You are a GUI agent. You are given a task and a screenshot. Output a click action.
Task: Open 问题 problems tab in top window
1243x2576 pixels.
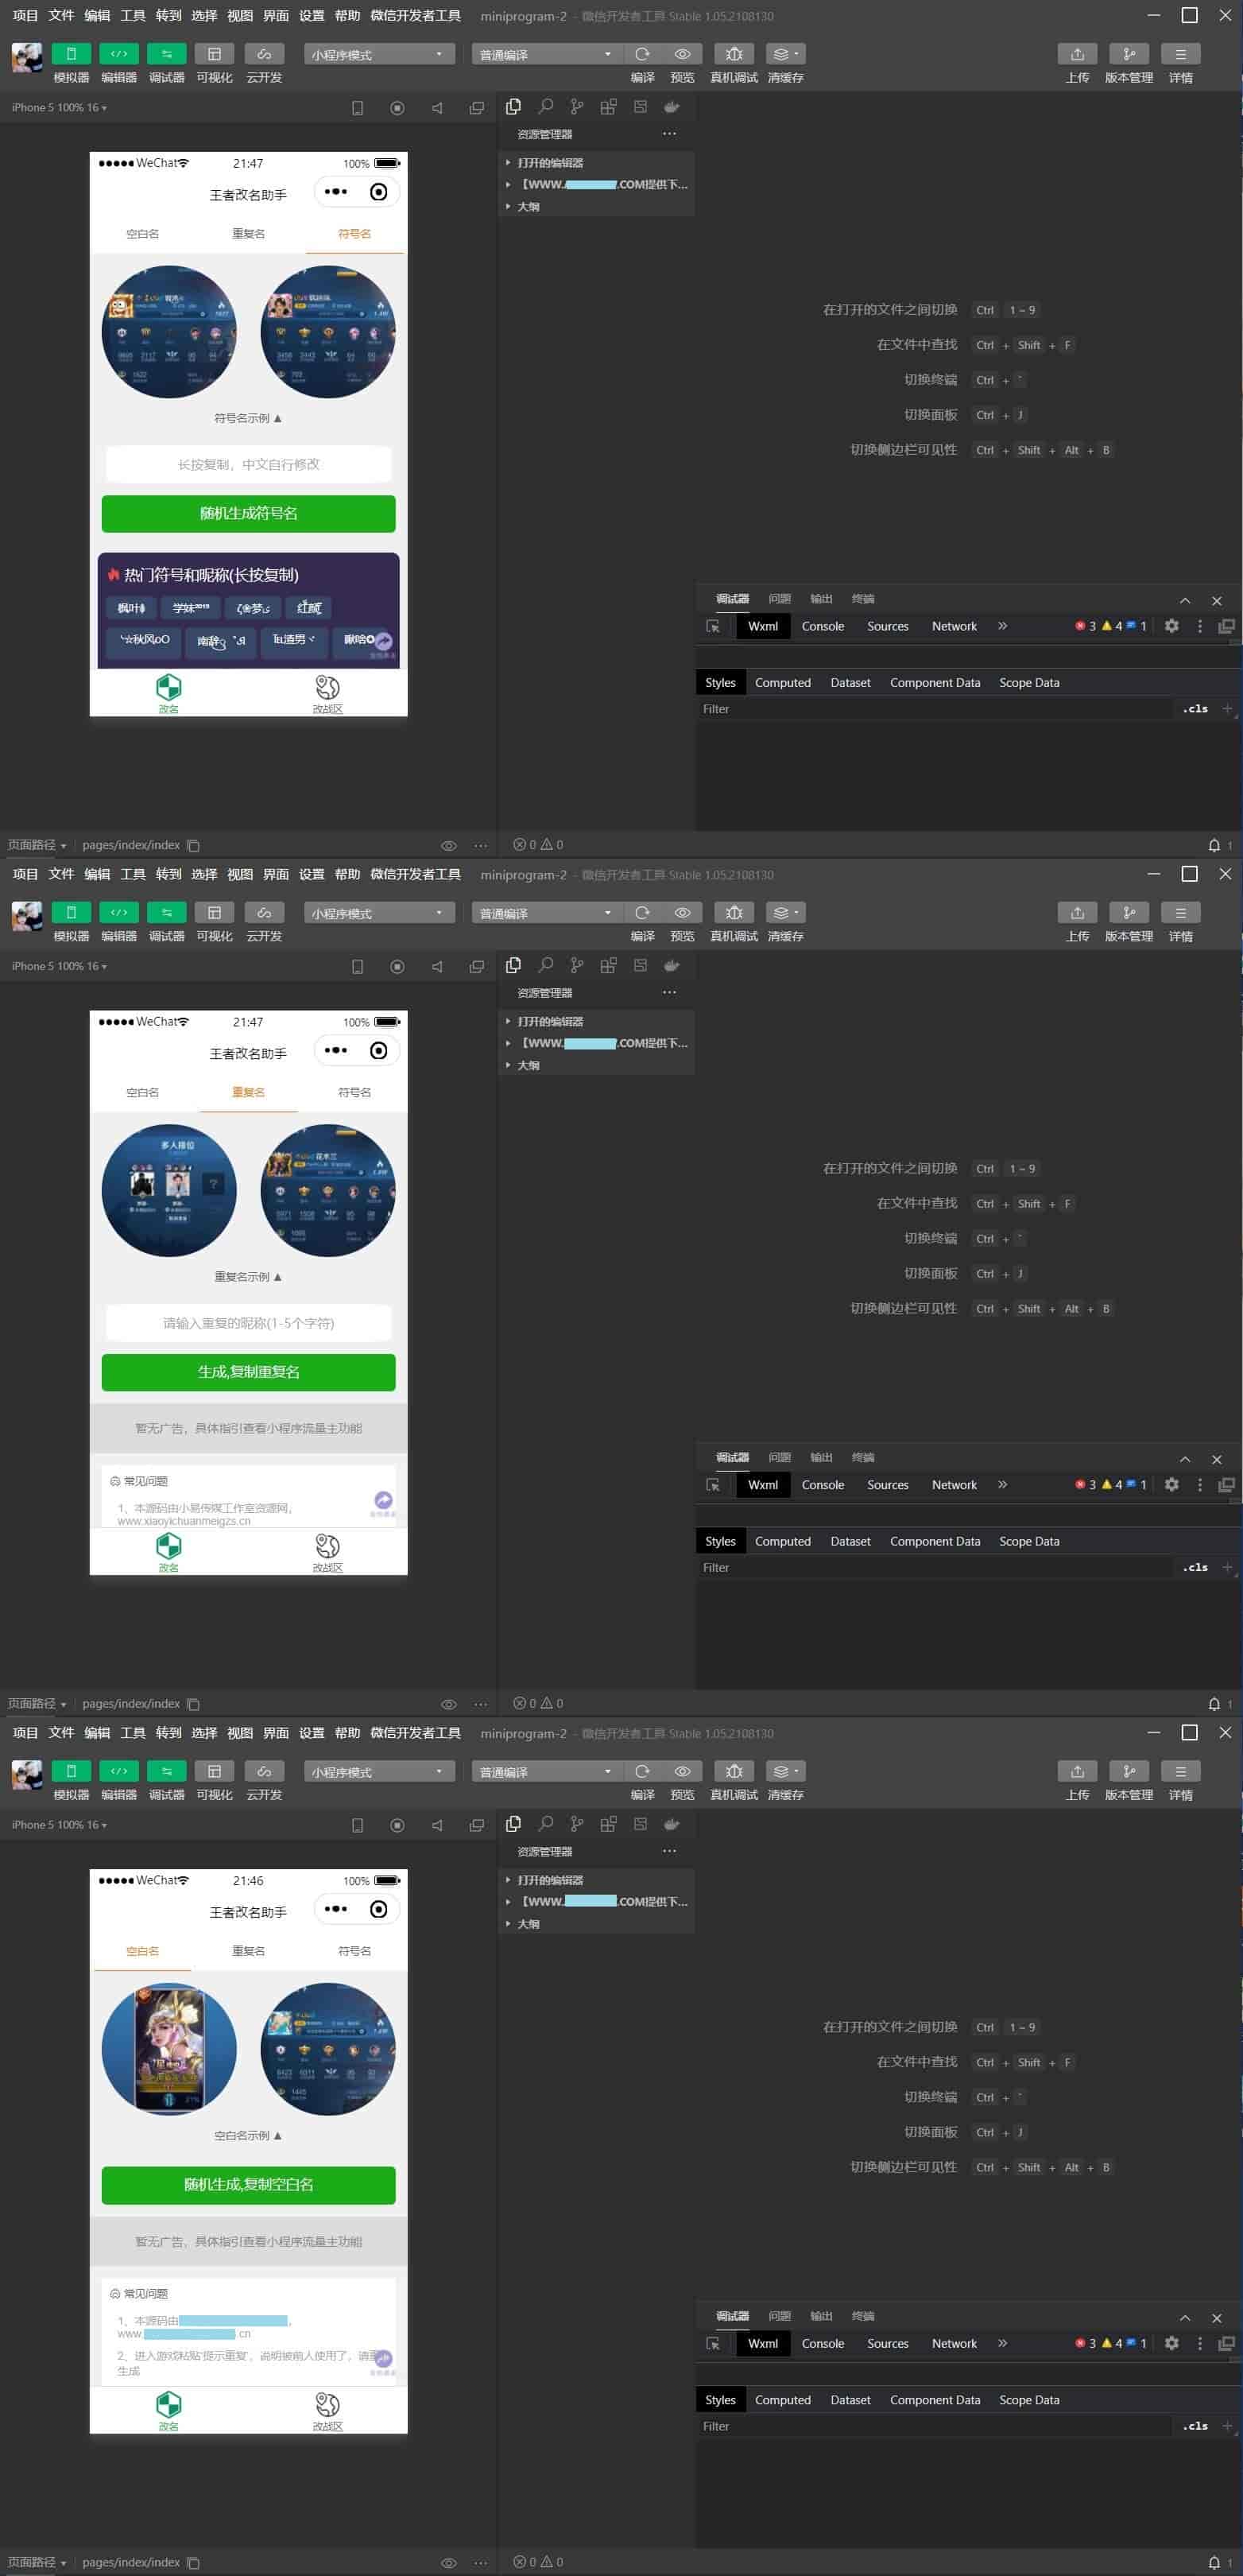tap(780, 598)
